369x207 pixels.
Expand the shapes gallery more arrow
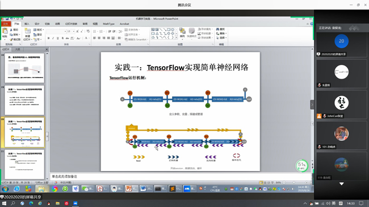[x=176, y=37]
